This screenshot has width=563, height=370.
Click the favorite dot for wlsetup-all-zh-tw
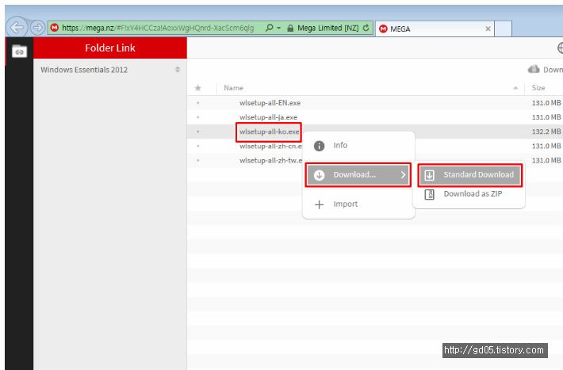point(197,160)
